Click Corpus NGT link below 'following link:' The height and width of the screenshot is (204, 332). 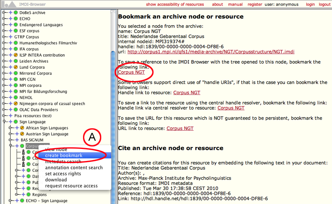tap(131, 72)
